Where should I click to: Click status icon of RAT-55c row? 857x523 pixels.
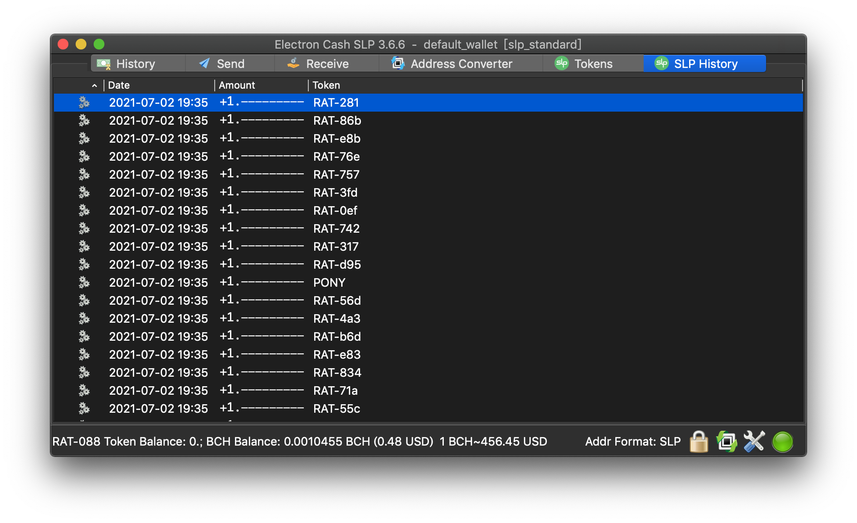84,409
